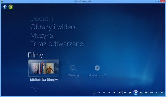166x97 pixels.
Task: Click channel up plus before stop button
Action: (x=114, y=93)
